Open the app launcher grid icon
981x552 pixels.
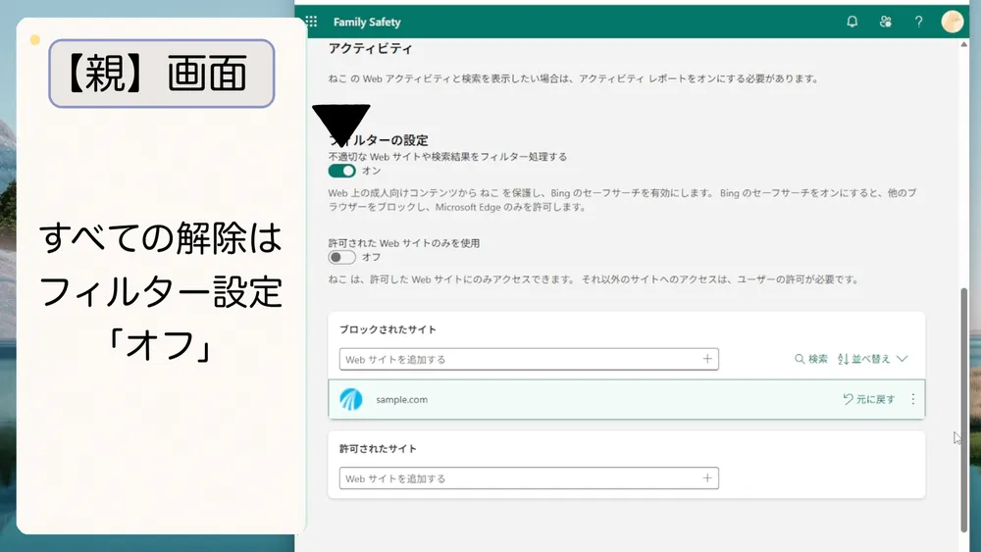click(x=311, y=22)
